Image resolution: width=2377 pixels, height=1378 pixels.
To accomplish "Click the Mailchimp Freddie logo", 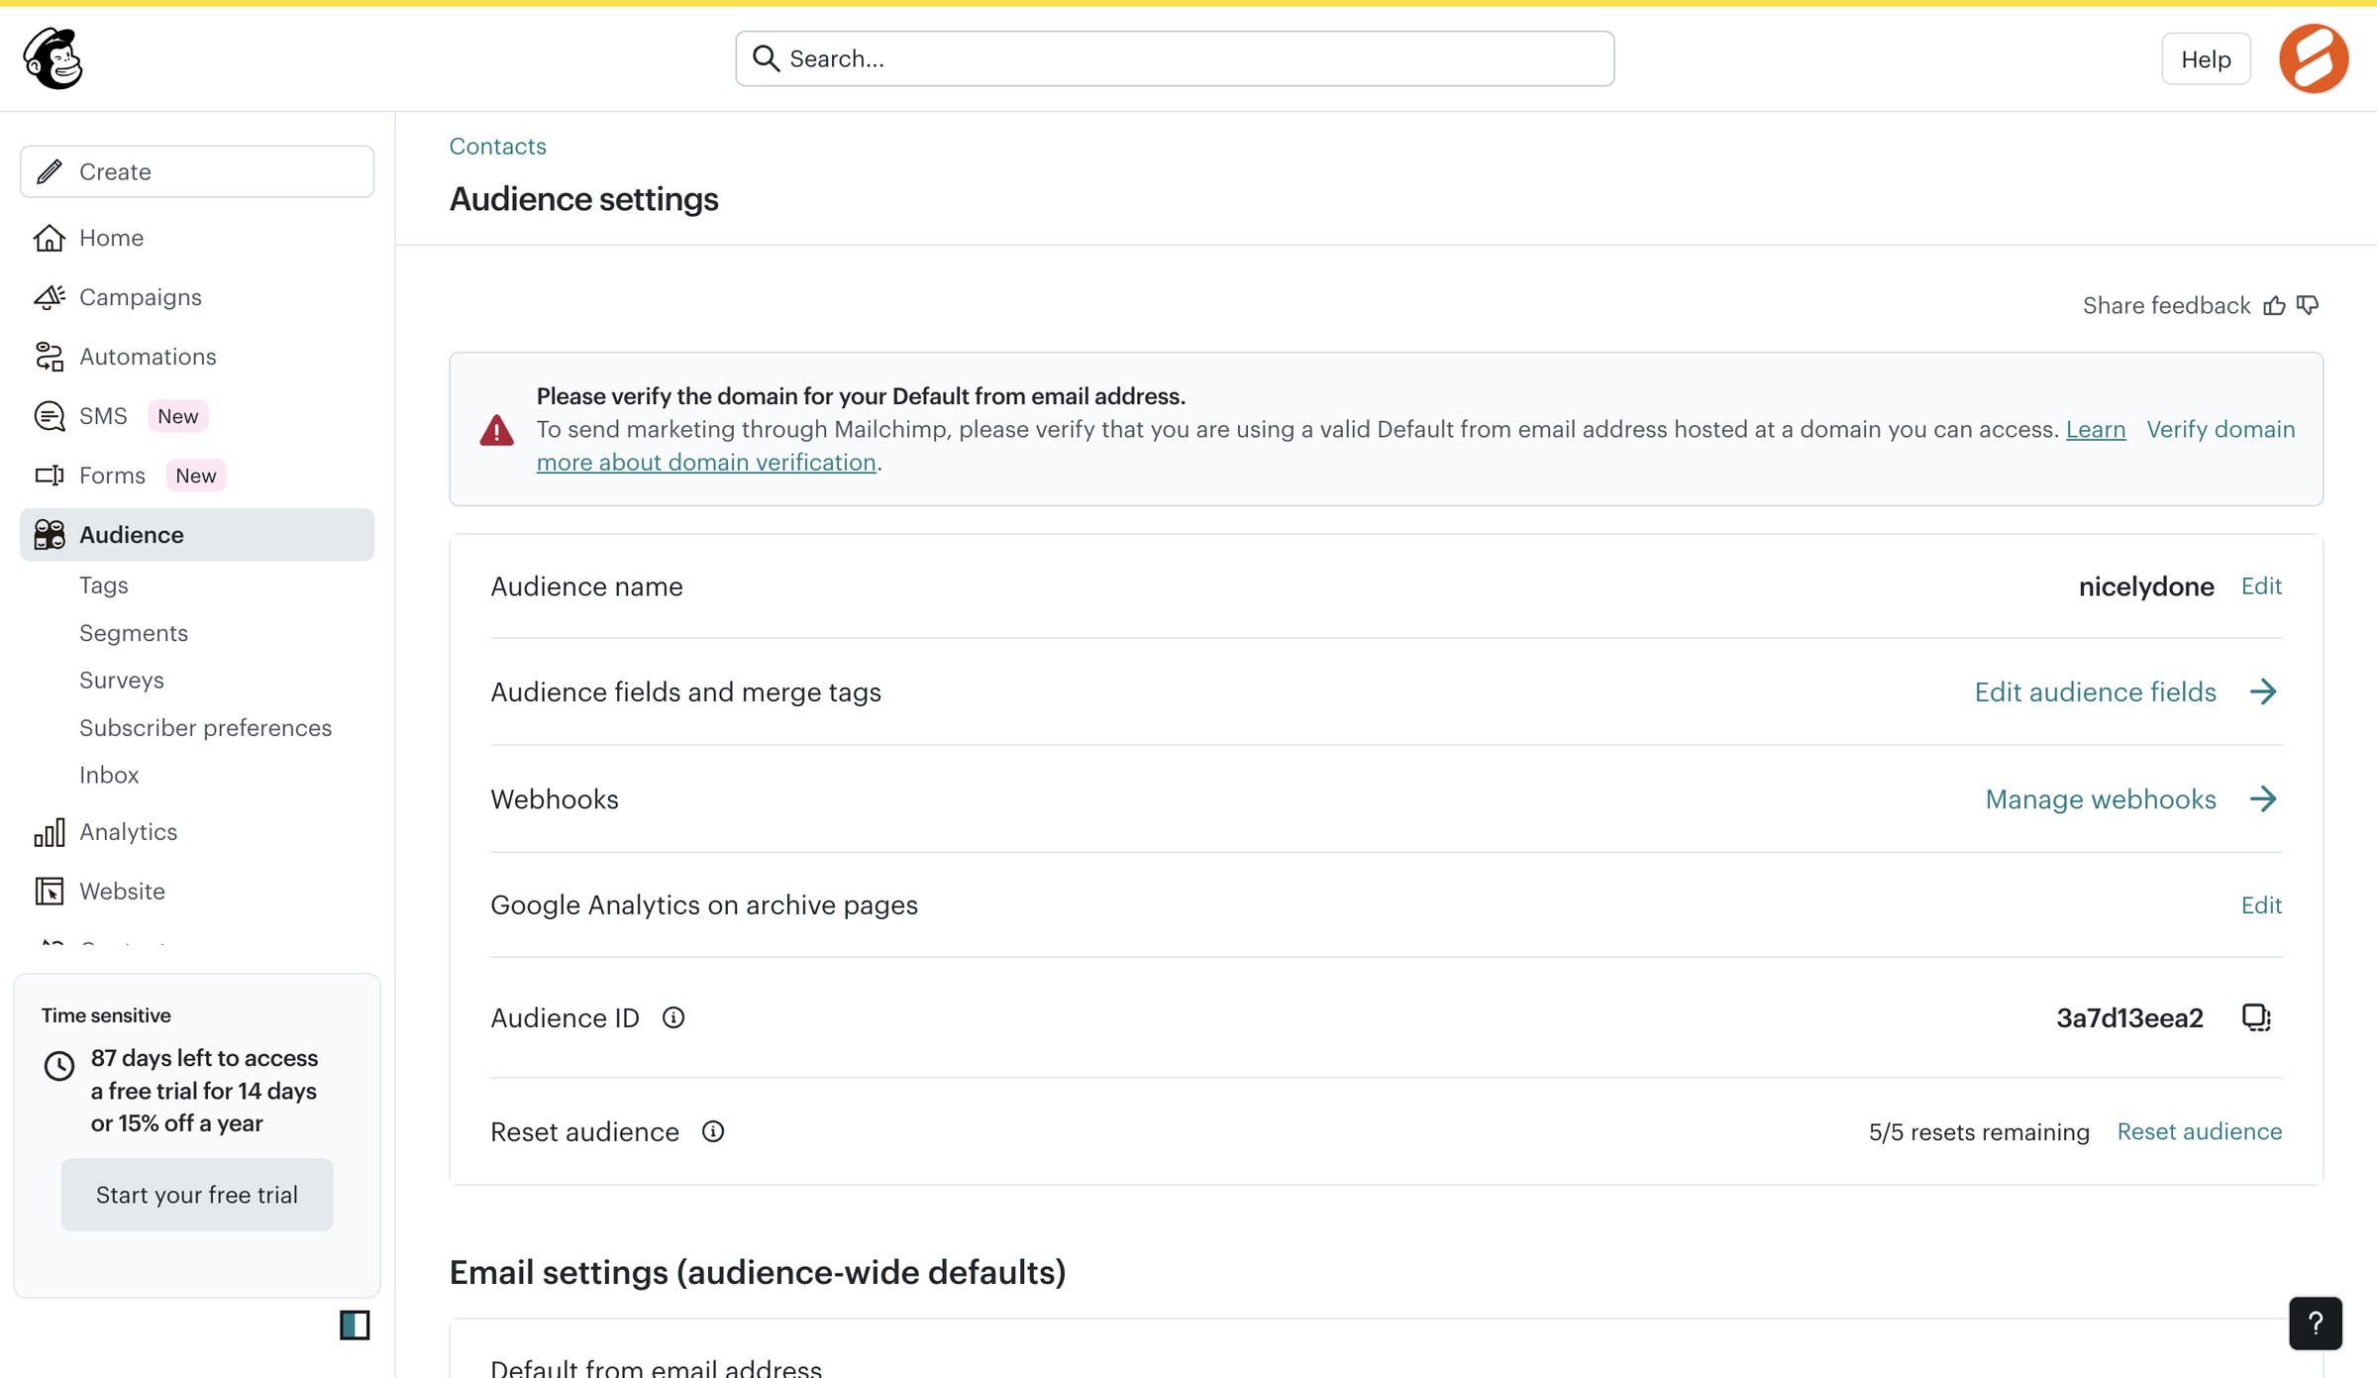I will (x=53, y=58).
